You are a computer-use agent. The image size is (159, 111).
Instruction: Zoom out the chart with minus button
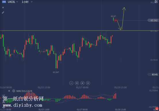tap(71, 83)
